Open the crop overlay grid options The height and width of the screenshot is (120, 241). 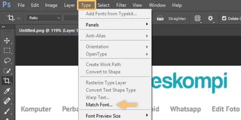click(198, 19)
